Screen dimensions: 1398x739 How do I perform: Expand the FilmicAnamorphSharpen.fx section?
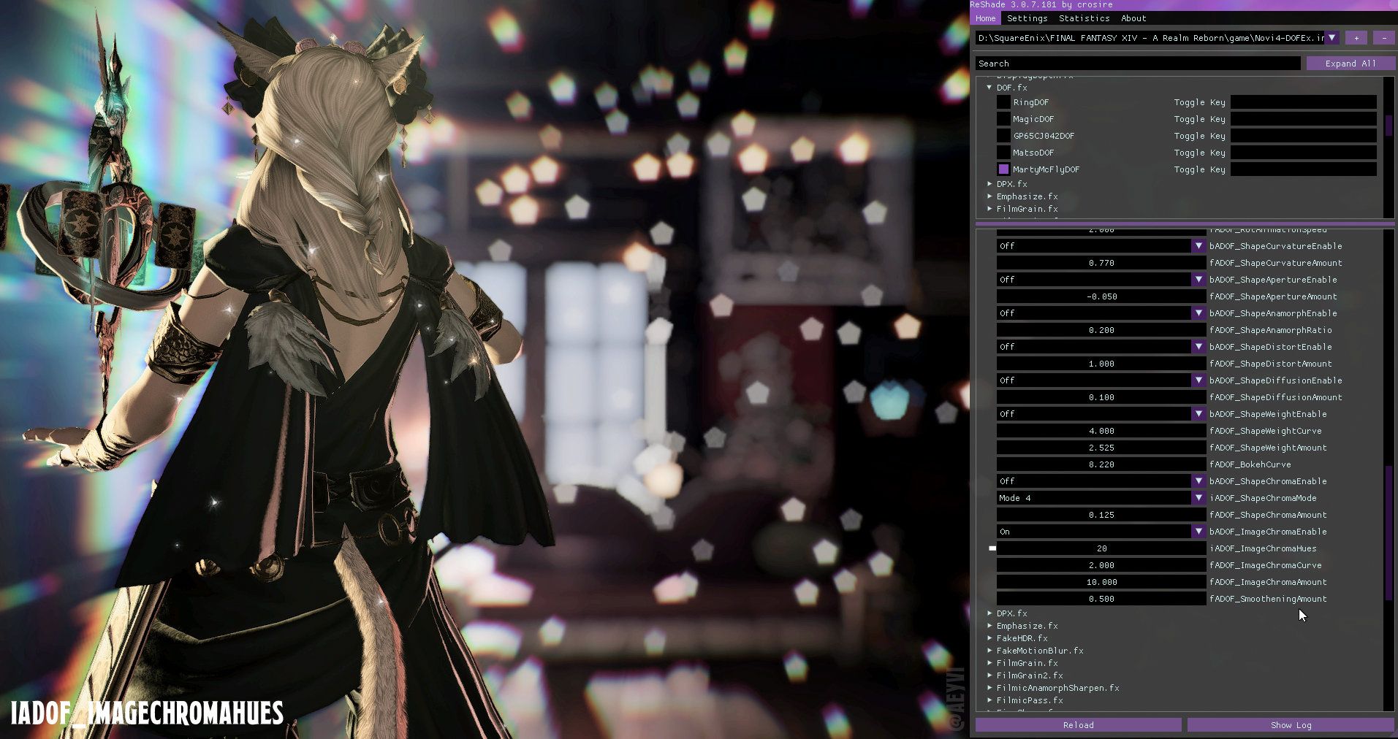tap(989, 688)
